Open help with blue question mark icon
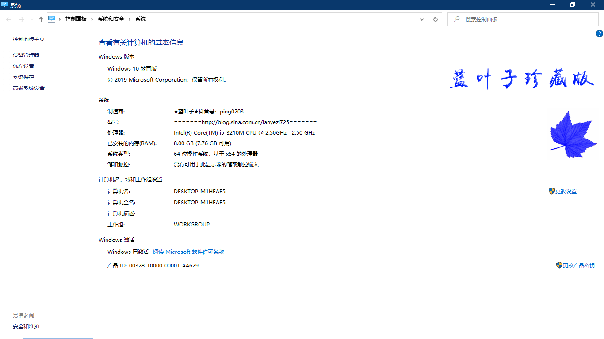The image size is (604, 339). point(600,34)
